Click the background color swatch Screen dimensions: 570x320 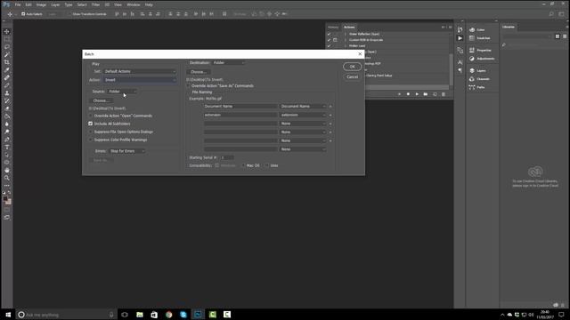[9, 202]
